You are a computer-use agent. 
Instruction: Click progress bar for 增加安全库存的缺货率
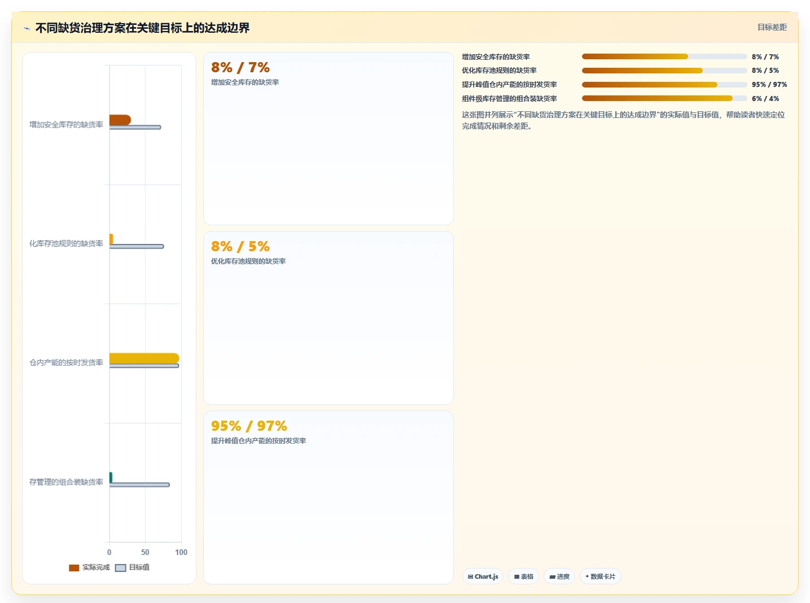(664, 56)
